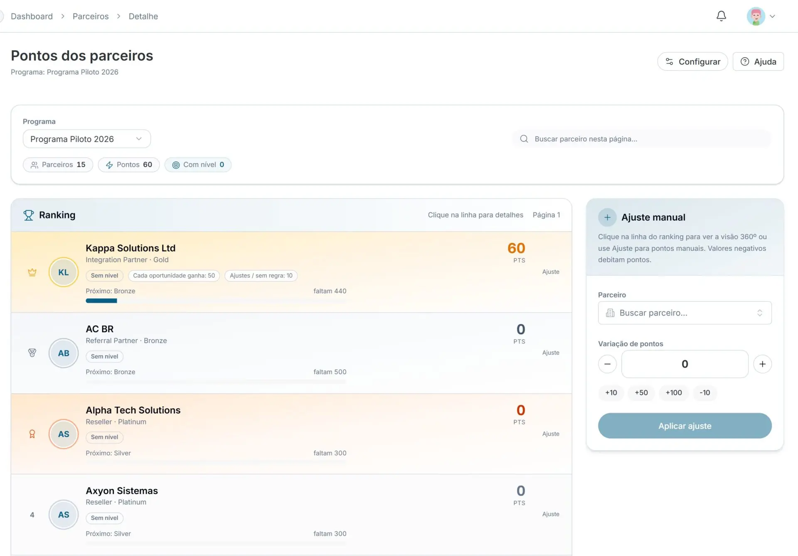798x556 pixels.
Task: Click 'Cada oportunidade ganha: 50' tag
Action: tap(174, 276)
